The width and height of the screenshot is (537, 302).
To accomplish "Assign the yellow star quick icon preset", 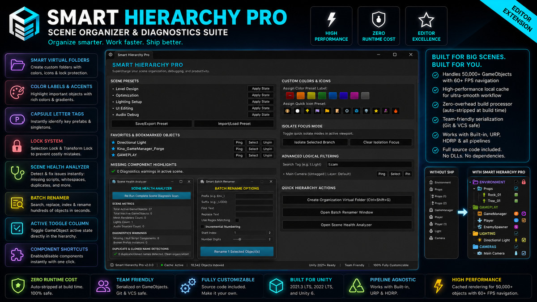I will tap(376, 111).
